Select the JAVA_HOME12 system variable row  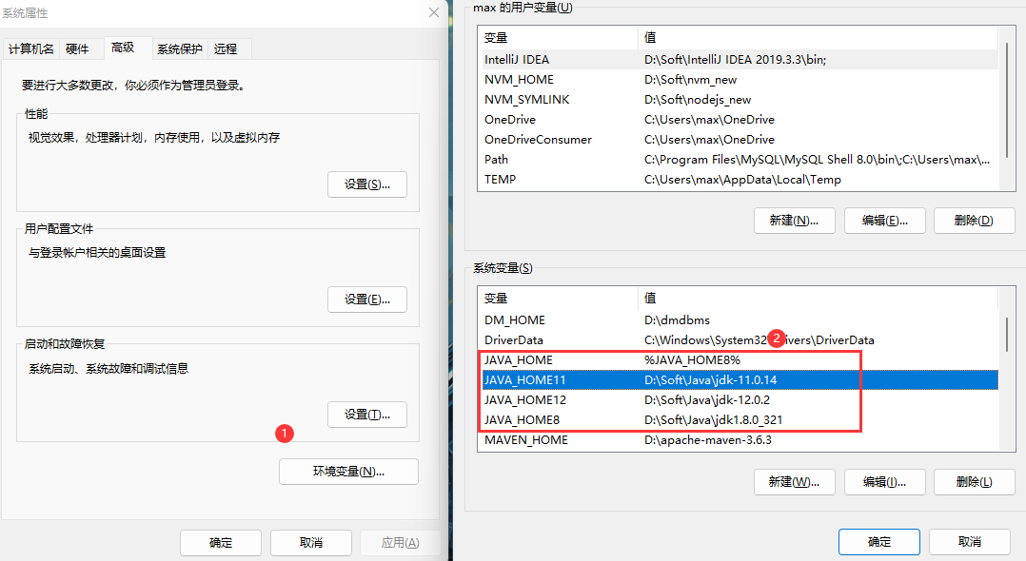click(x=739, y=400)
